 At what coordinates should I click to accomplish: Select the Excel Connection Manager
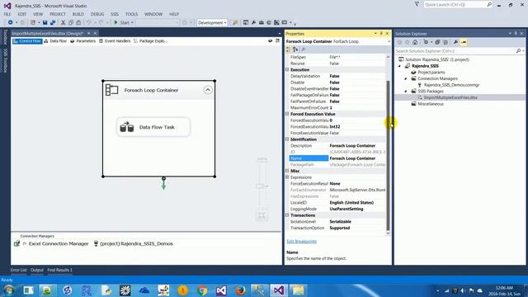pyautogui.click(x=51, y=243)
